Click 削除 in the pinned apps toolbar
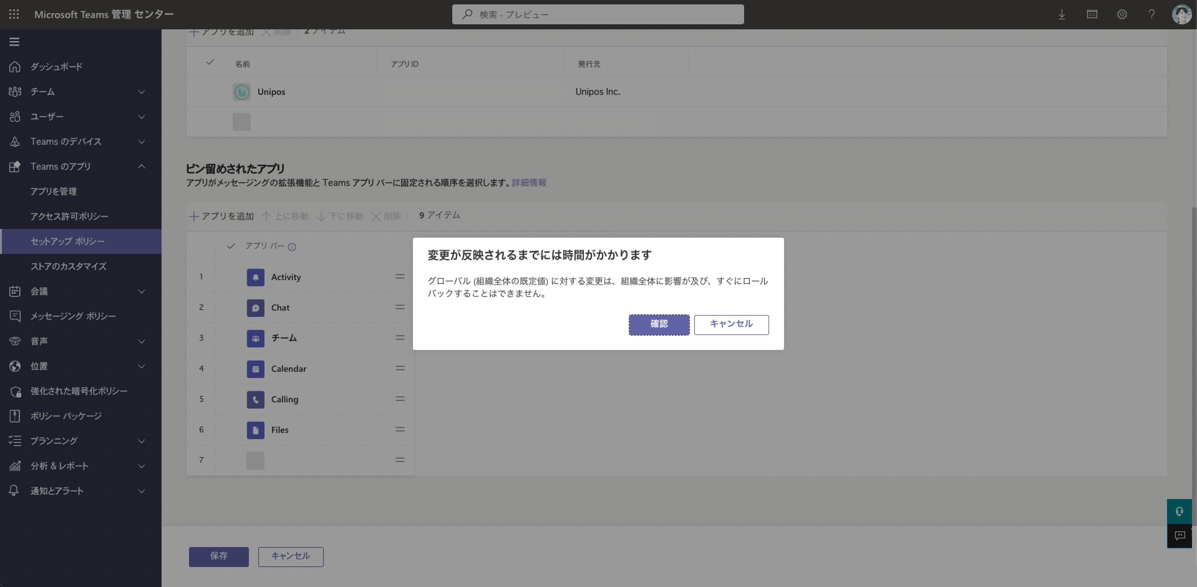 coord(386,216)
